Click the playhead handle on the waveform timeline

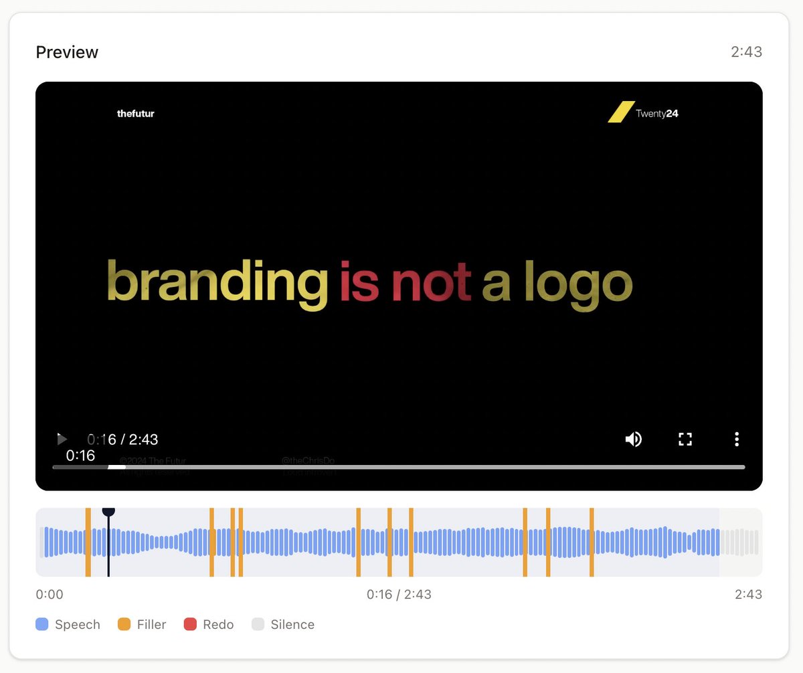pos(108,512)
